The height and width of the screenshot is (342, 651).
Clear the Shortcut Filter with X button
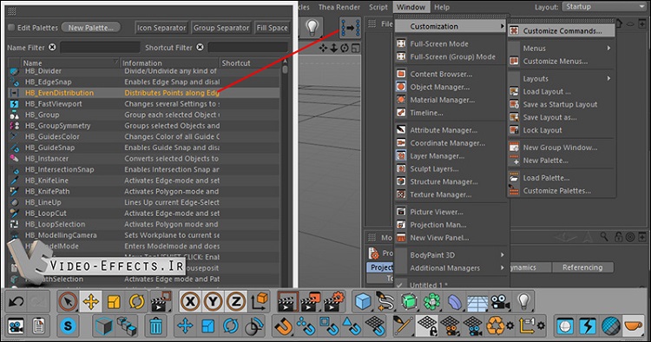pos(201,48)
